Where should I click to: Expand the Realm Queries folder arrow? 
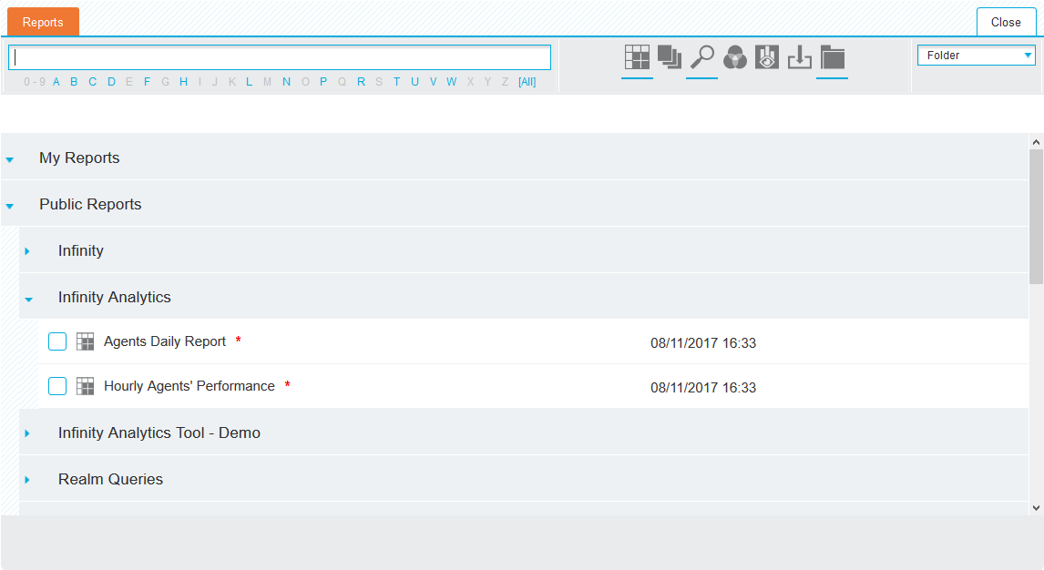click(x=27, y=480)
